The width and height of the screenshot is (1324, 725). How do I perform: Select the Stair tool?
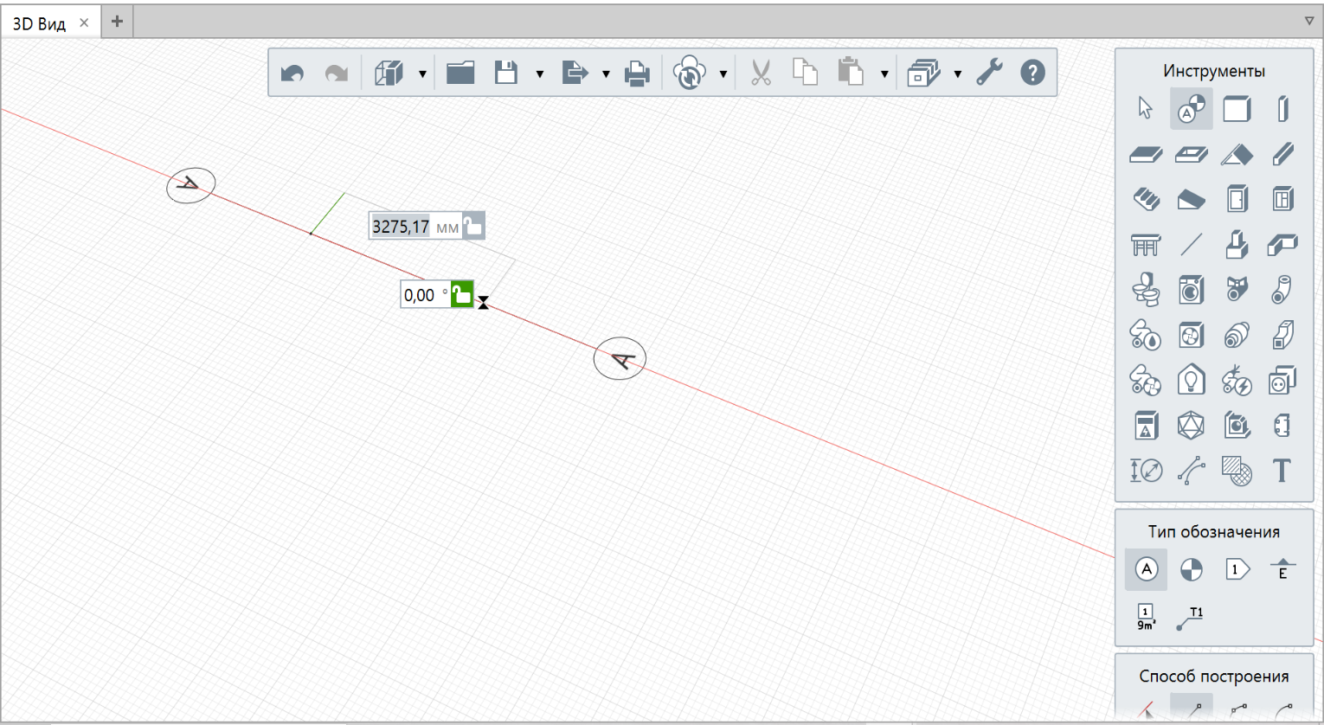point(1146,200)
